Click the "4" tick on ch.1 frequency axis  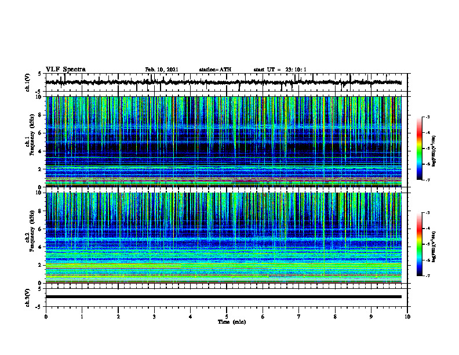coord(41,151)
